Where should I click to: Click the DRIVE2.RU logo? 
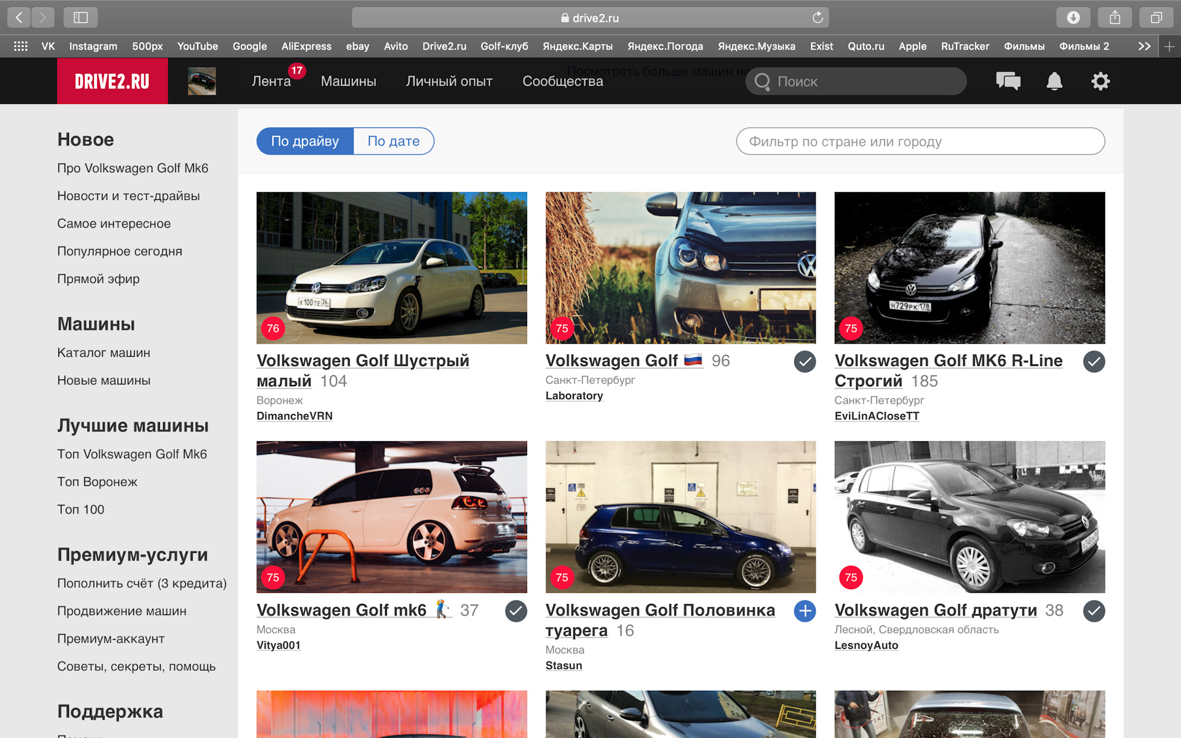112,81
